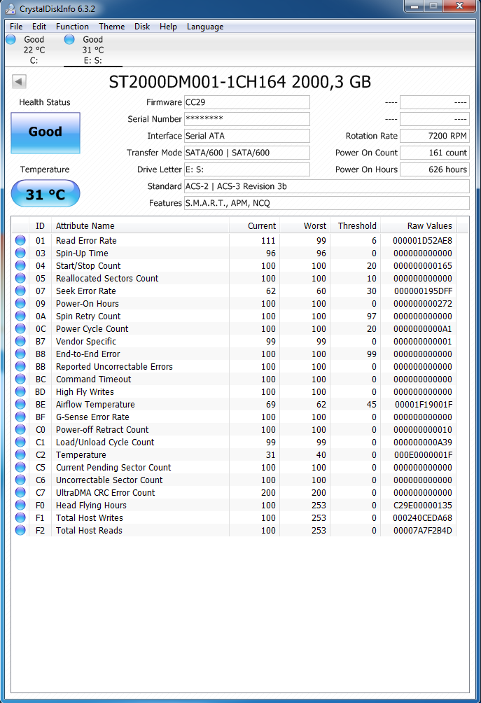Click the ID column header

click(41, 226)
